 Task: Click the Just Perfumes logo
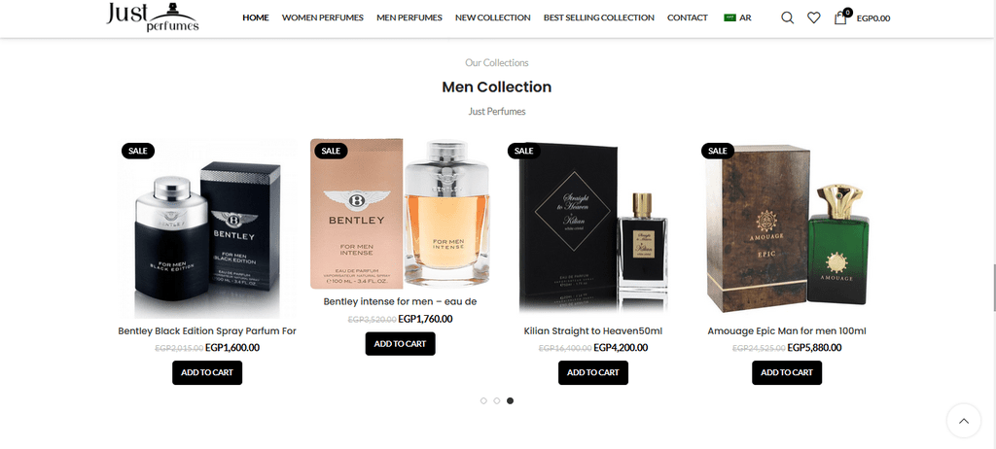pos(153,17)
